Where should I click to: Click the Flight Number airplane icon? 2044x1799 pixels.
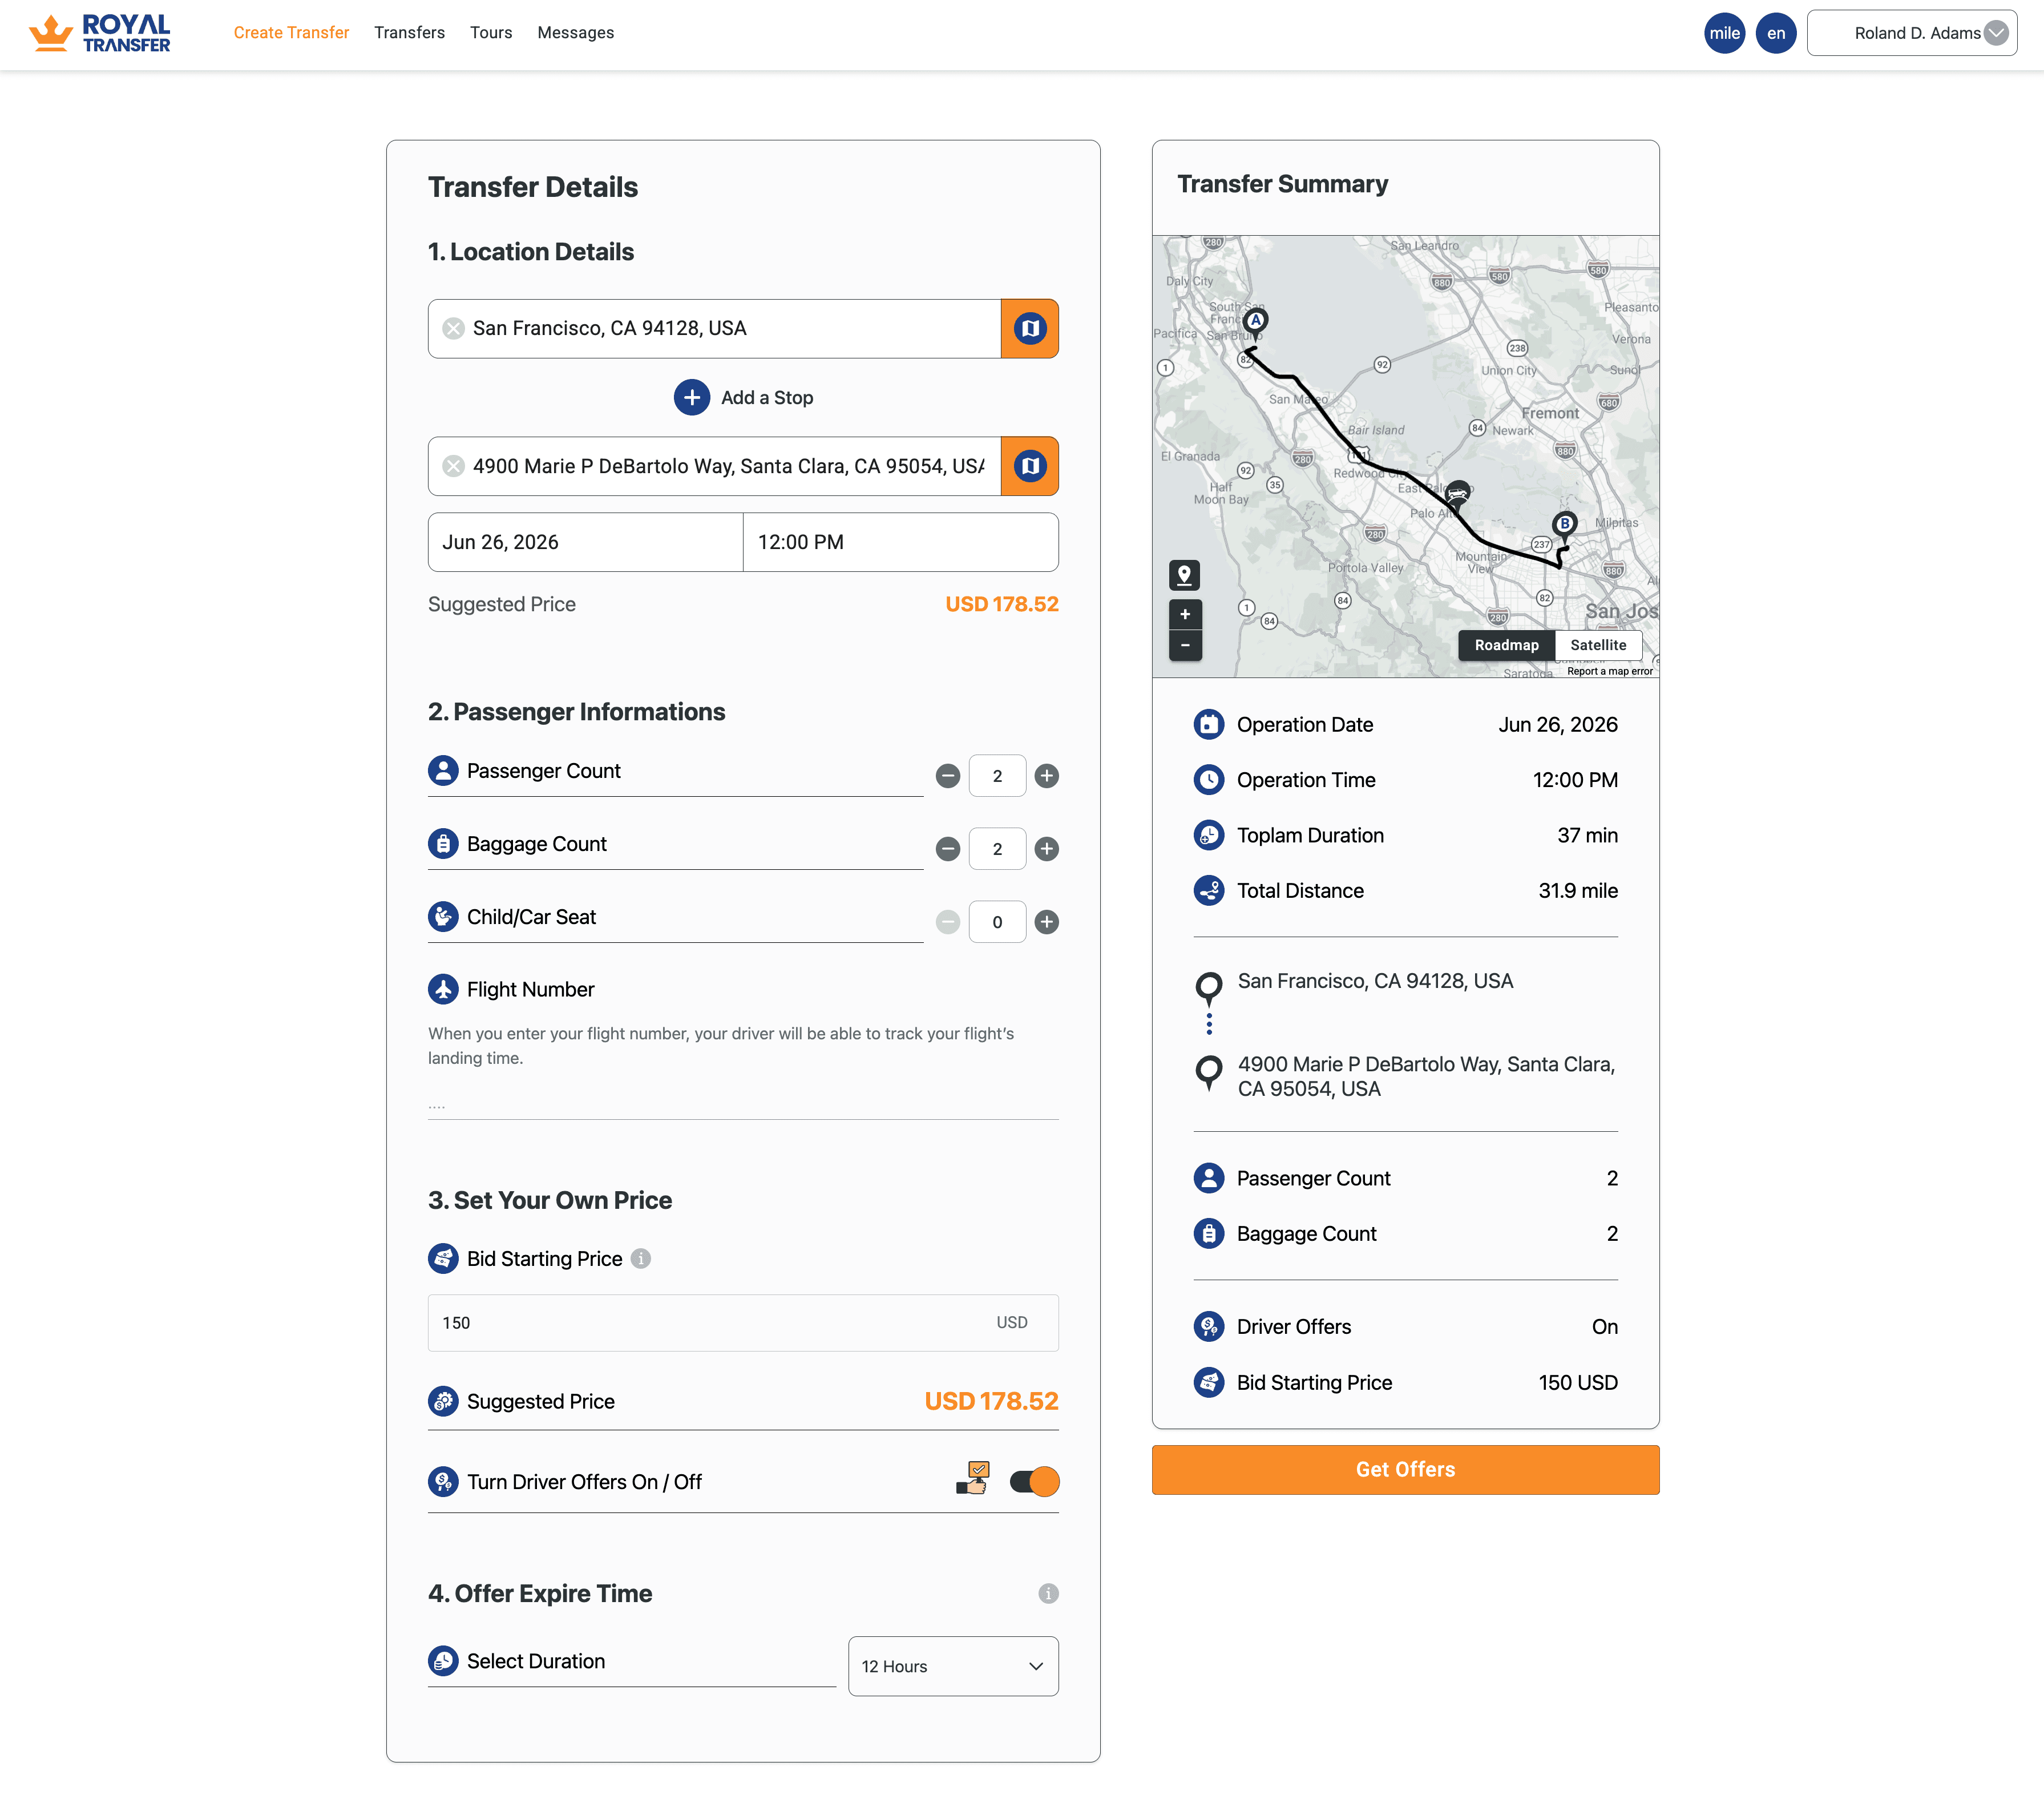tap(443, 990)
